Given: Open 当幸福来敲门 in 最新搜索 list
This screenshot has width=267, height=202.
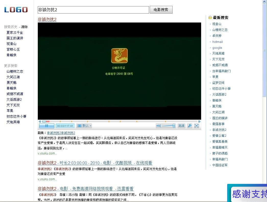Looking at the screenshot, I should [x=221, y=71].
